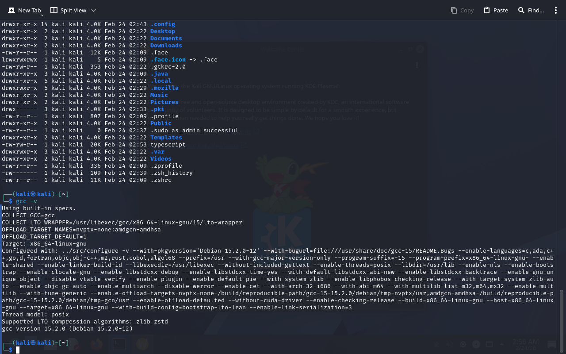
Task: Open the three-dot hamburger menu
Action: point(556,10)
